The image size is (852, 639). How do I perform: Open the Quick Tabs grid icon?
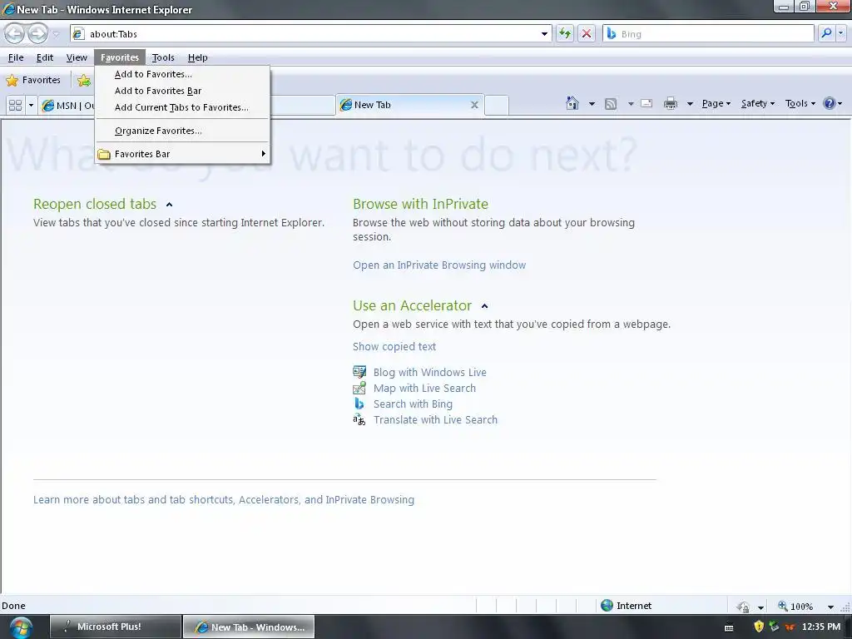tap(15, 105)
